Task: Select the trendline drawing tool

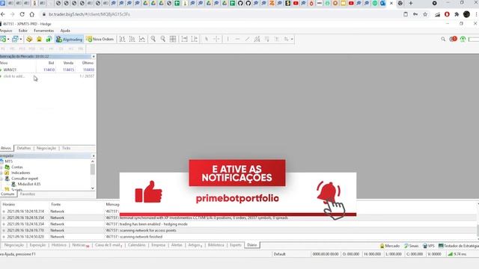Action: (247, 39)
